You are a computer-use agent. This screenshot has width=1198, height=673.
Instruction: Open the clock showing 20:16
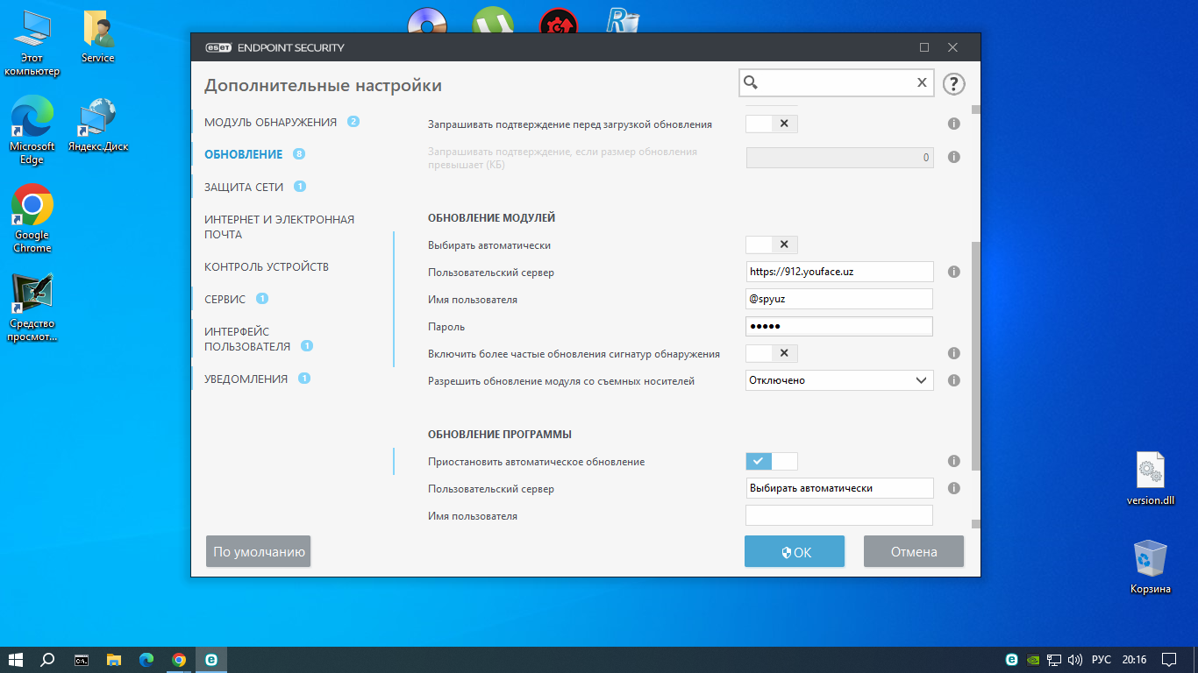click(1134, 660)
